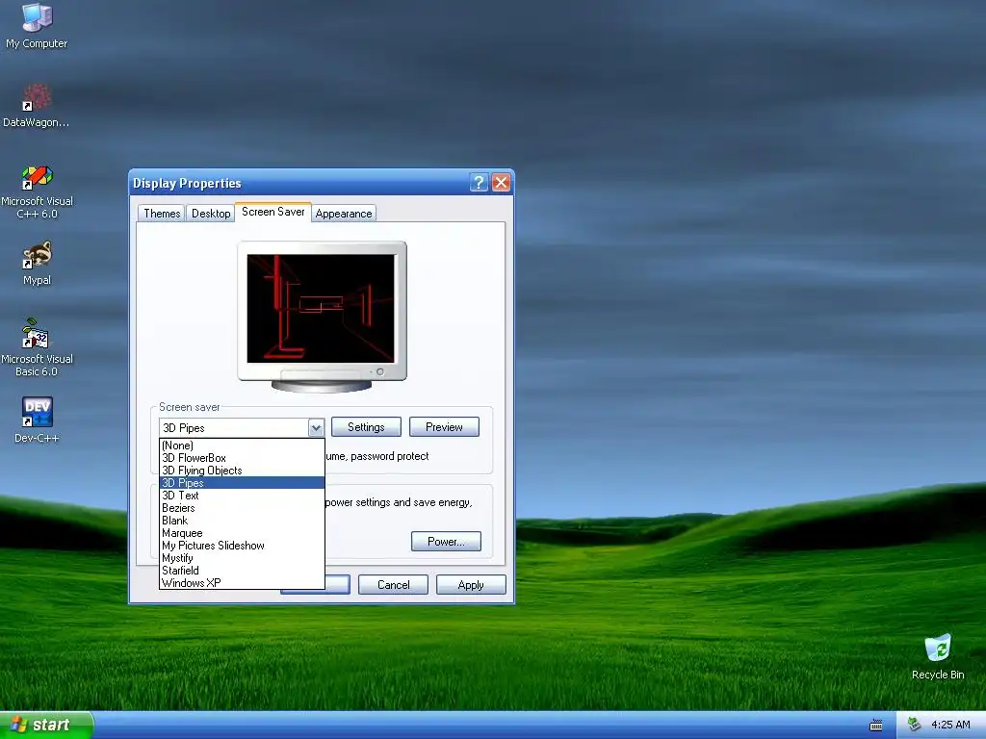986x739 pixels.
Task: Click the Preview button
Action: coord(444,427)
